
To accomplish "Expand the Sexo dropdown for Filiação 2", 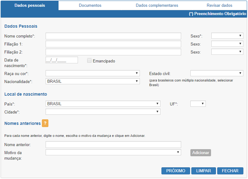I will [x=227, y=52].
